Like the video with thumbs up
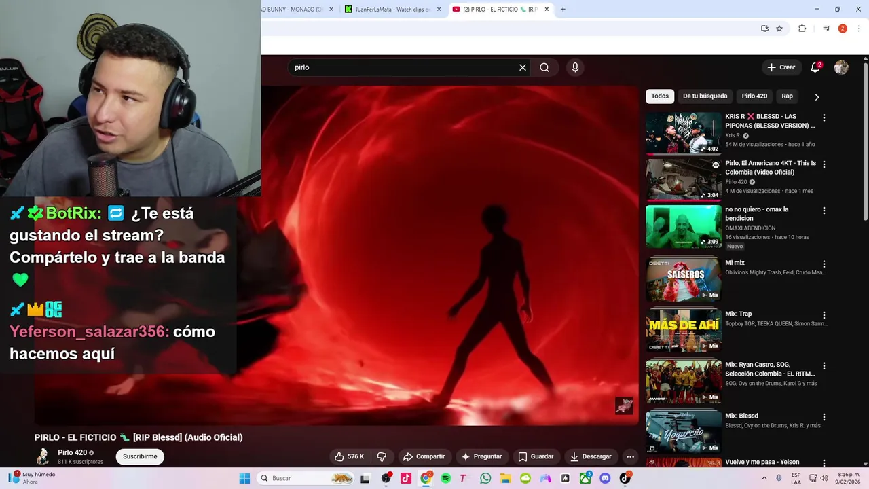The height and width of the screenshot is (489, 869). click(349, 456)
